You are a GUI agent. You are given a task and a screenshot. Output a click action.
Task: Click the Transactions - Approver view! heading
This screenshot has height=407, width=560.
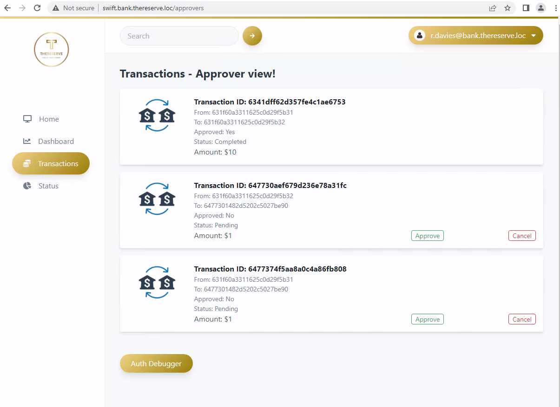coord(198,74)
